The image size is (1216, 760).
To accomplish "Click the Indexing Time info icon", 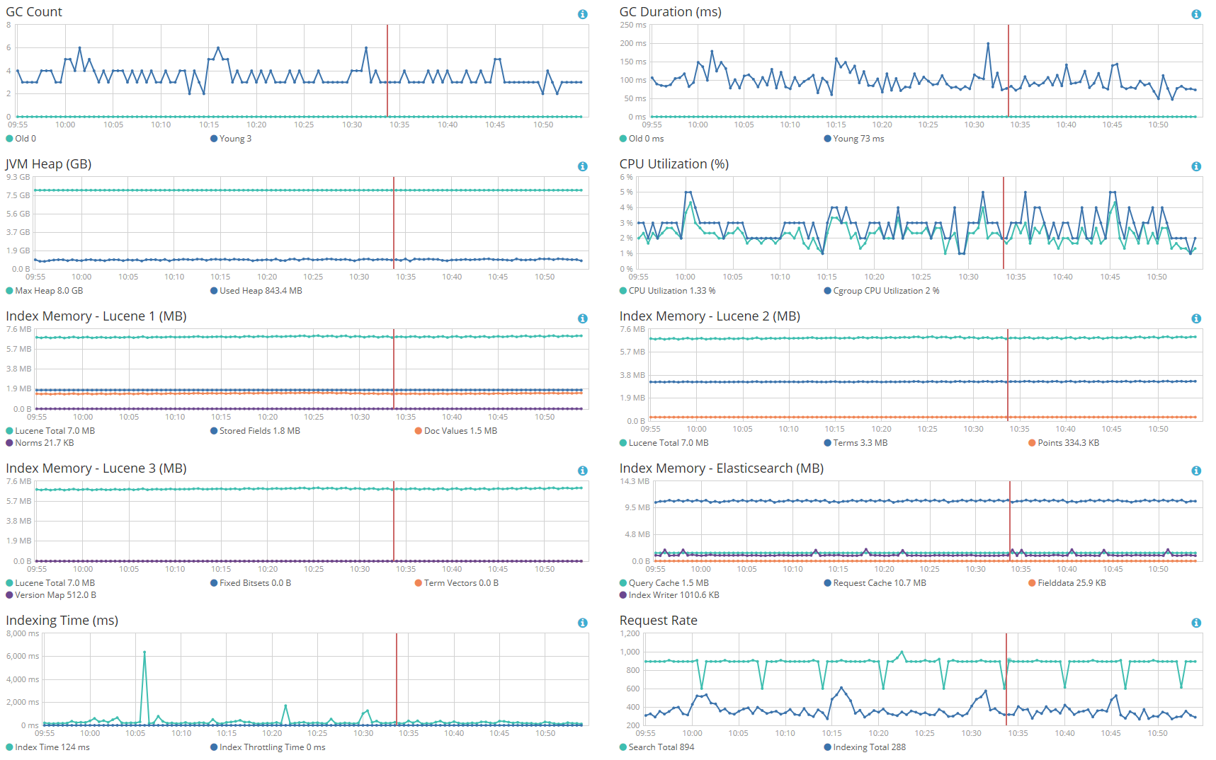I will [582, 623].
